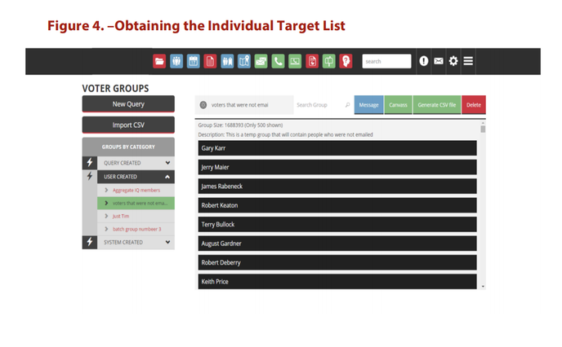Viewport: 562px width, 347px height.
Task: Expand chevron next to Aggregate IQ members
Action: (106, 190)
